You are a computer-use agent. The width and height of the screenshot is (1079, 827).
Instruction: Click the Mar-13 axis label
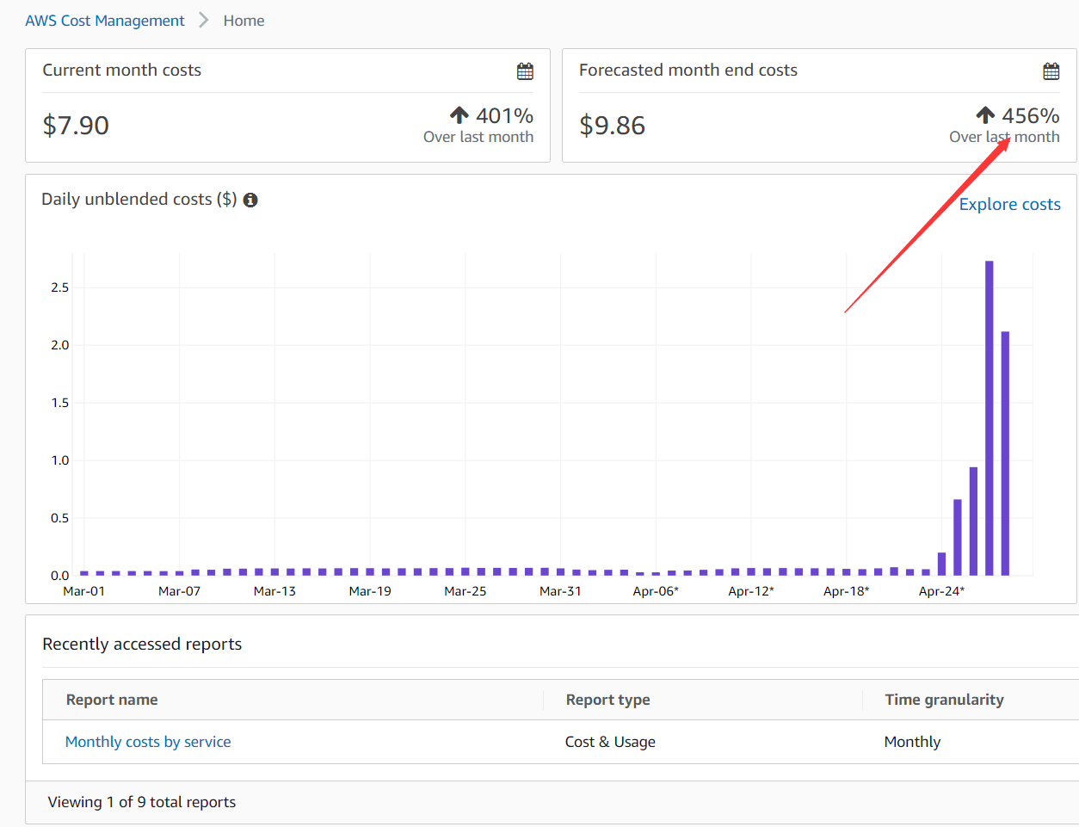pos(274,591)
